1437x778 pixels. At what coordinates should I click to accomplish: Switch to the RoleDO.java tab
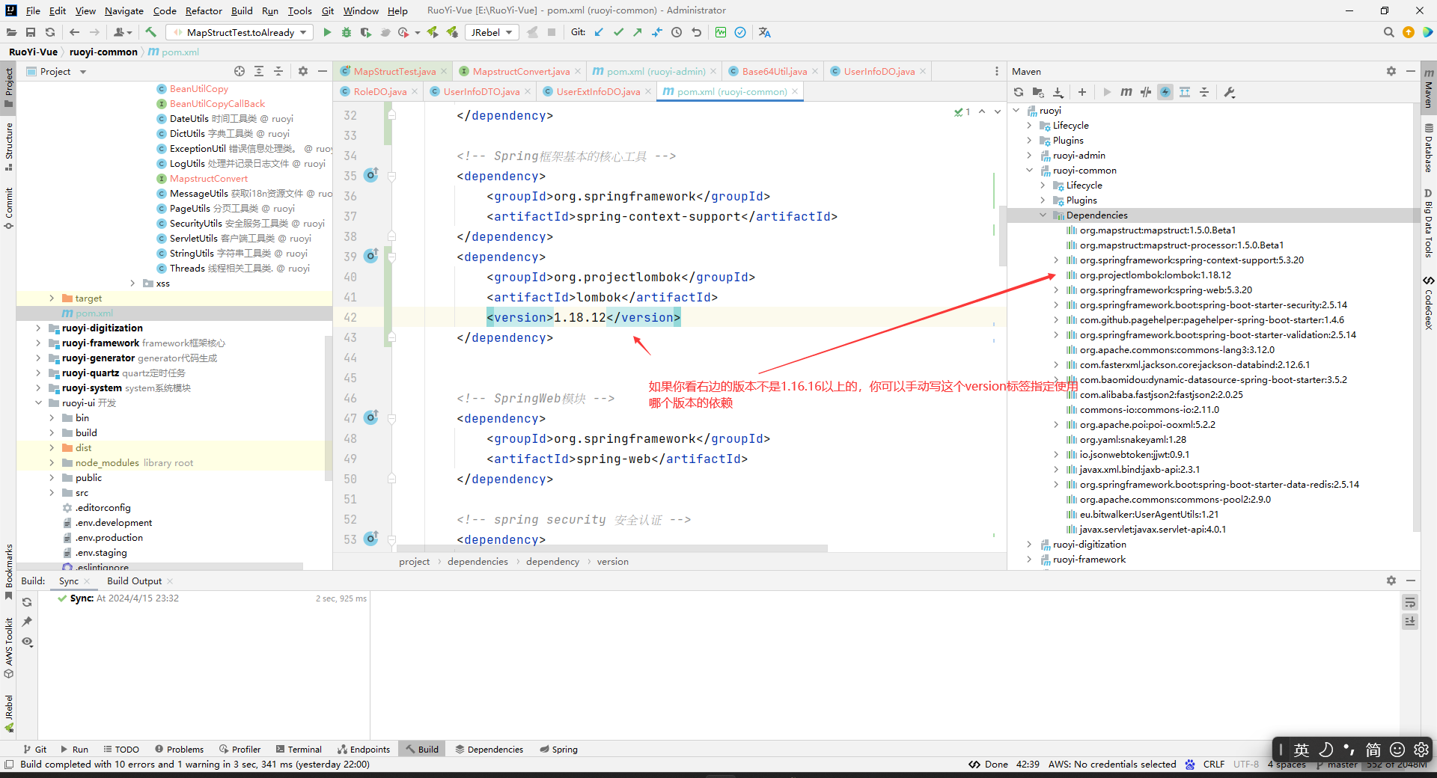click(379, 91)
